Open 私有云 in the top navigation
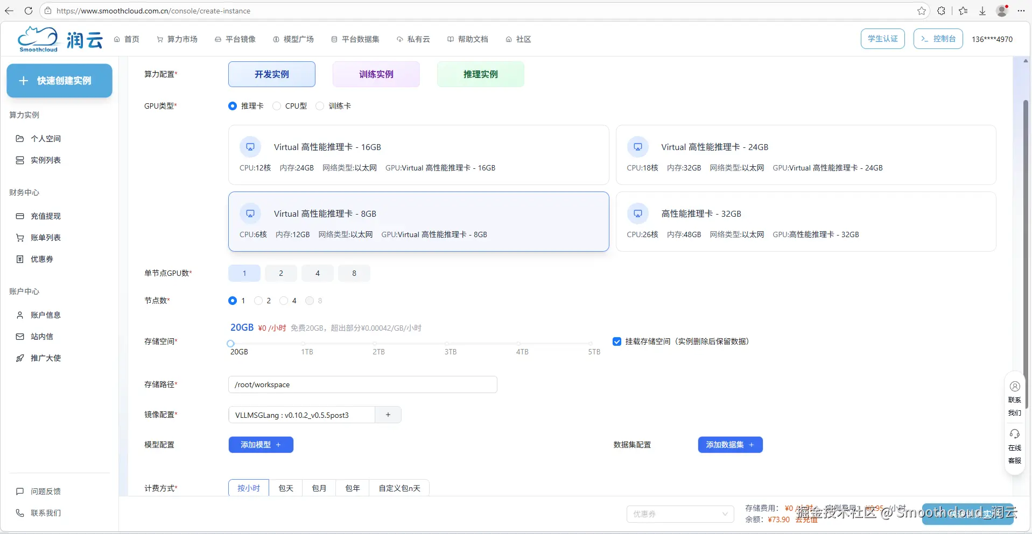Screen dimensions: 1032x534 pos(413,39)
